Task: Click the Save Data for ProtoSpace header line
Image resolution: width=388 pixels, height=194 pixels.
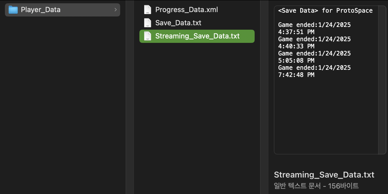Action: [x=325, y=11]
